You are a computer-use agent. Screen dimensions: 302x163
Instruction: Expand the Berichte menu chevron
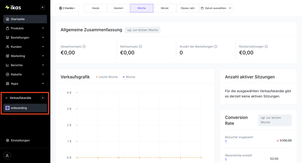[x=43, y=65]
